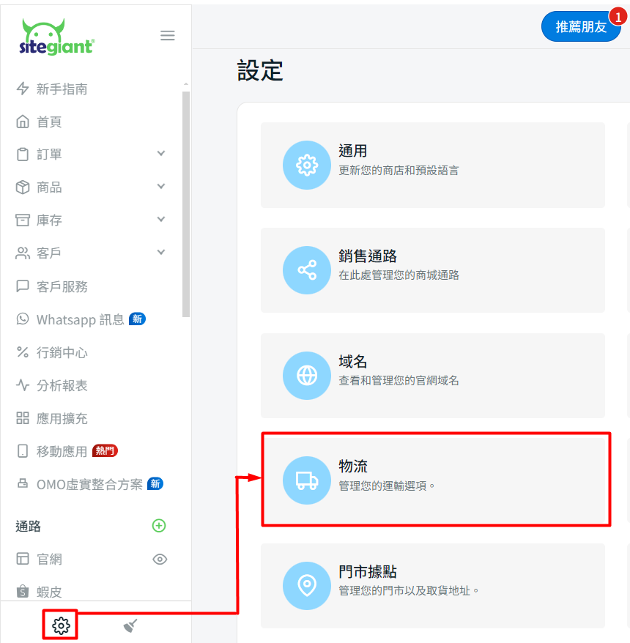Viewport: 630px width, 643px height.
Task: Expand the 庫存 submenu chevron
Action: 160,219
